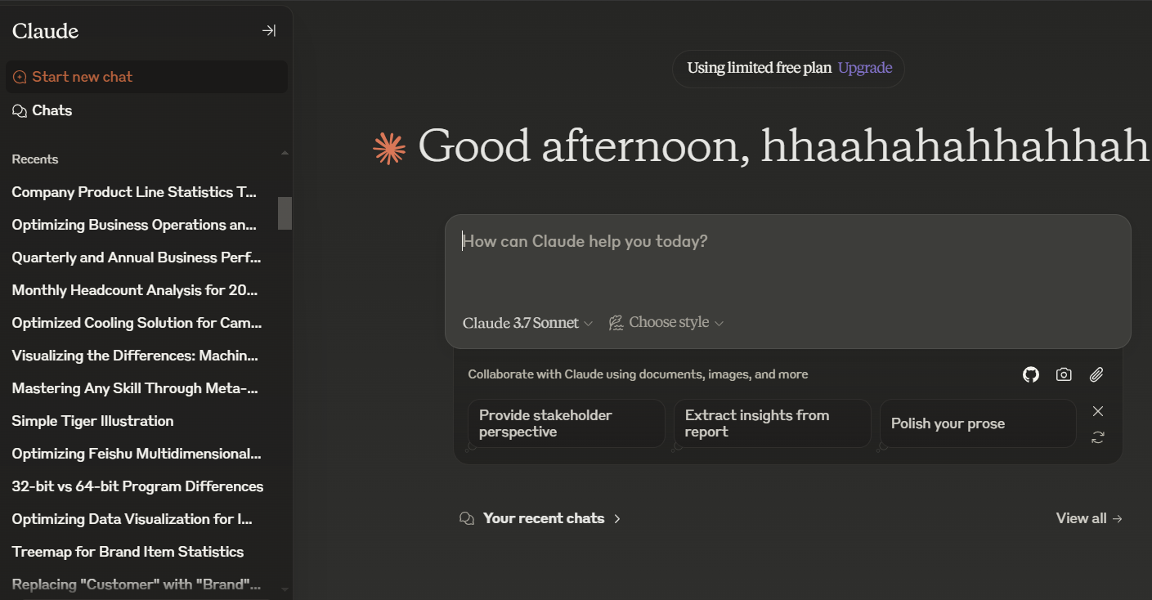Open Replacing Customer with Brand chat
Screen dimensions: 1152x600
coord(137,584)
